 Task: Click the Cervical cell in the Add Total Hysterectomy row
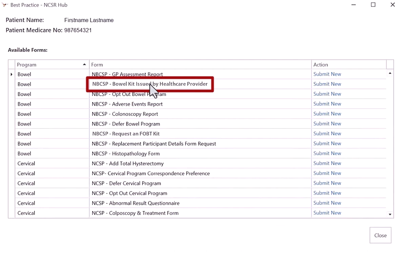pyautogui.click(x=52, y=164)
